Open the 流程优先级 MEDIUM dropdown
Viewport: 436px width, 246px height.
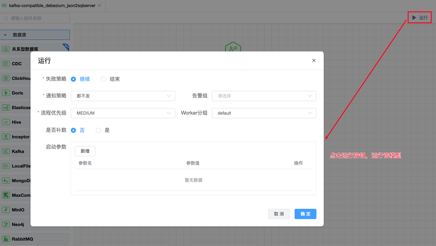click(123, 113)
